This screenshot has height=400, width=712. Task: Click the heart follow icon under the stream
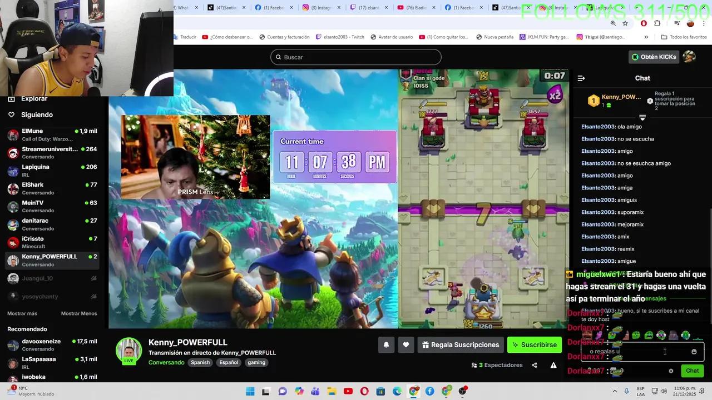coord(406,345)
